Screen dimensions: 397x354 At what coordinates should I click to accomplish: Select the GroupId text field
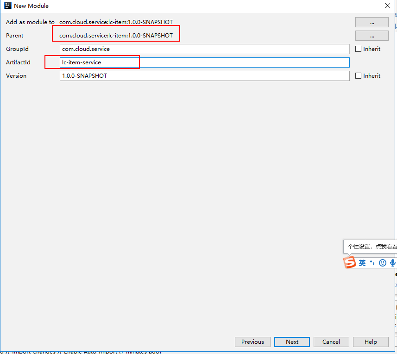(205, 49)
